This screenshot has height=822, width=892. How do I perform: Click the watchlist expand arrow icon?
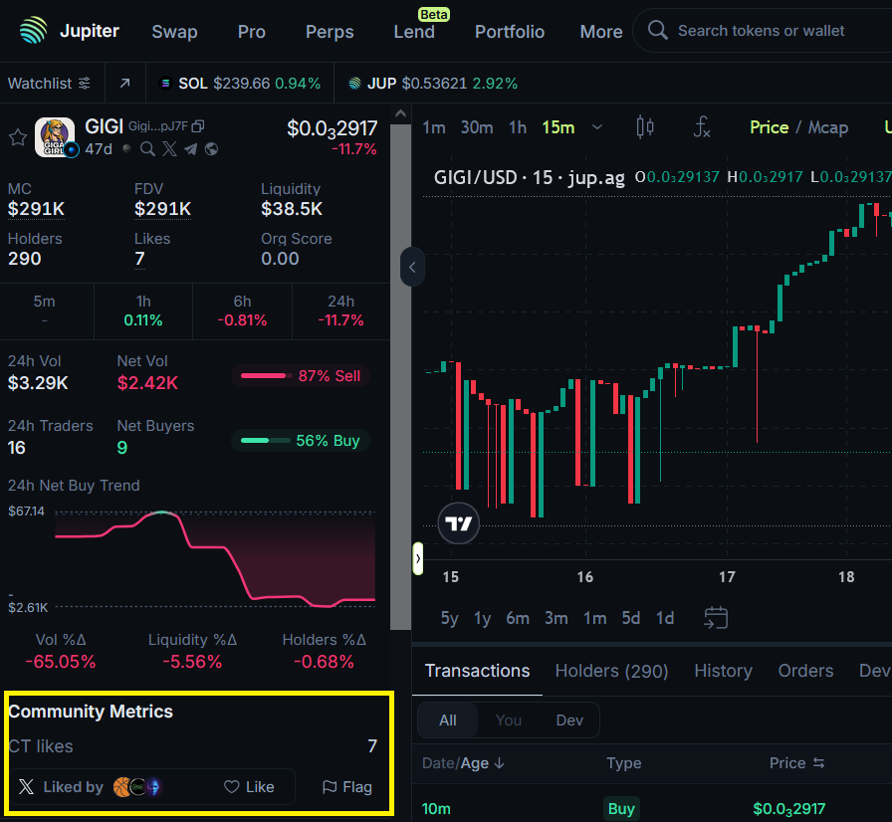tap(125, 84)
